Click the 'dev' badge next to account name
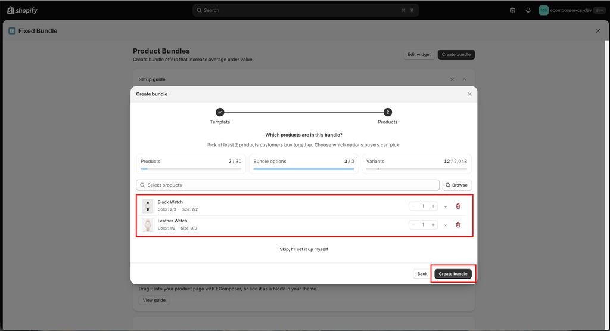This screenshot has height=331, width=610. 599,10
